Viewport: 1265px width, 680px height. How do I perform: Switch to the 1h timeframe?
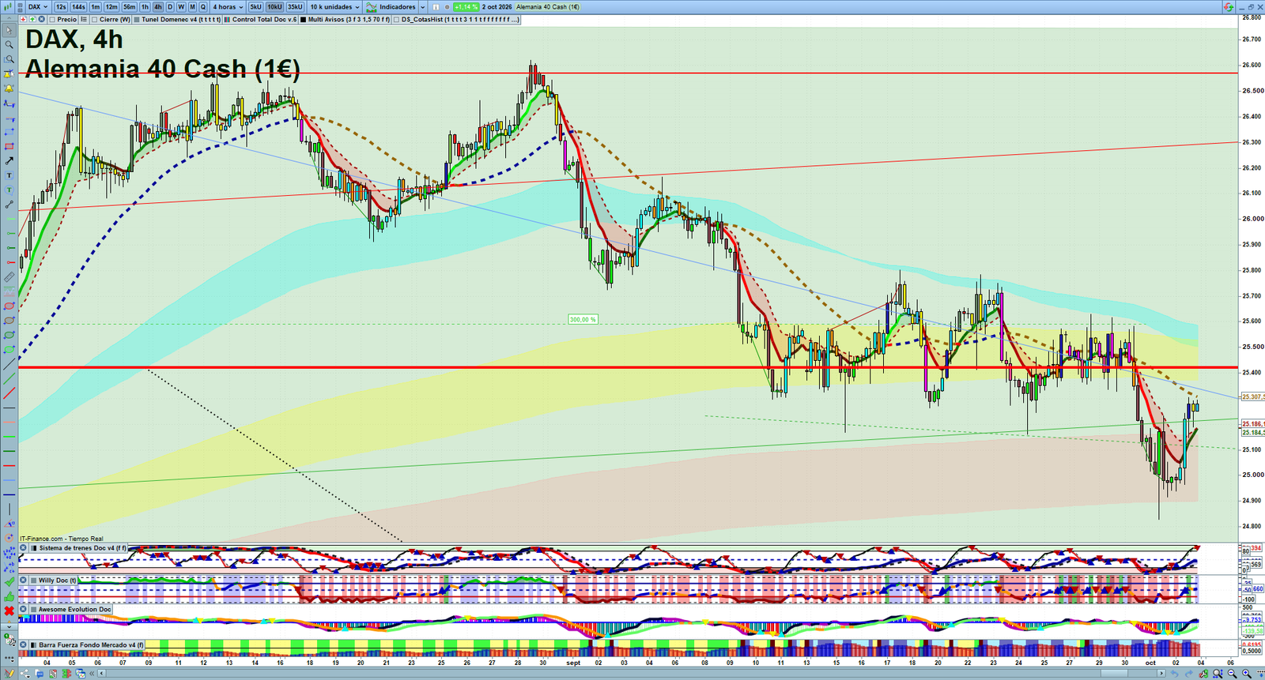tap(145, 6)
